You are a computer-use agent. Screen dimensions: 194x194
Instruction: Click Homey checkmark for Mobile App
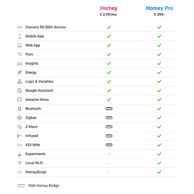point(109,36)
